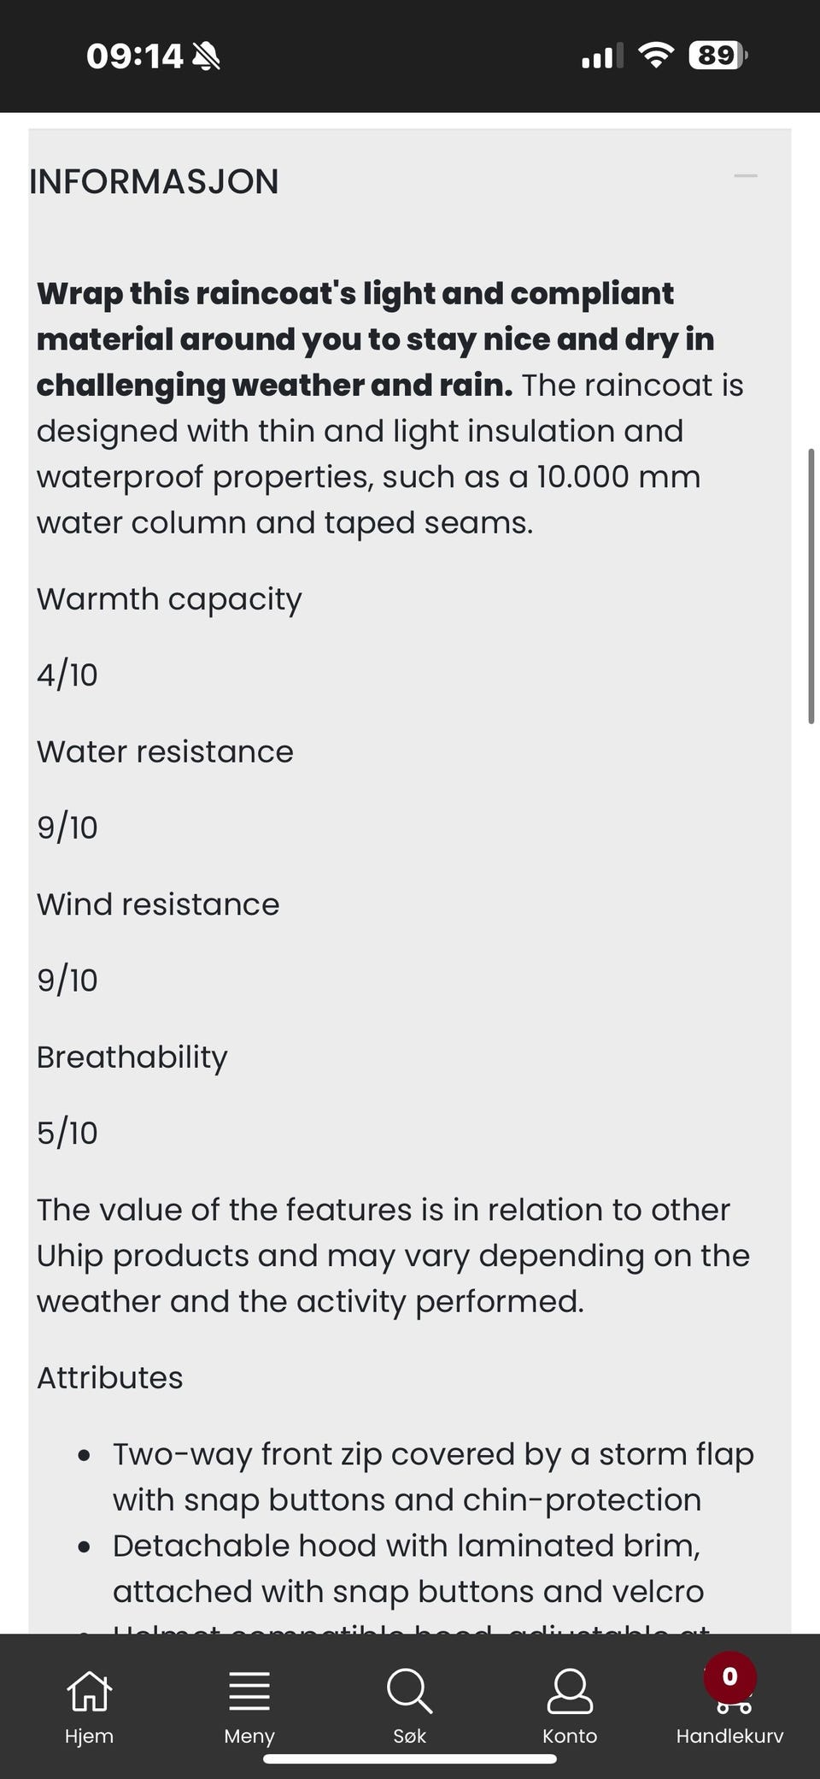820x1779 pixels.
Task: Tap the Hjem home icon
Action: (89, 1704)
